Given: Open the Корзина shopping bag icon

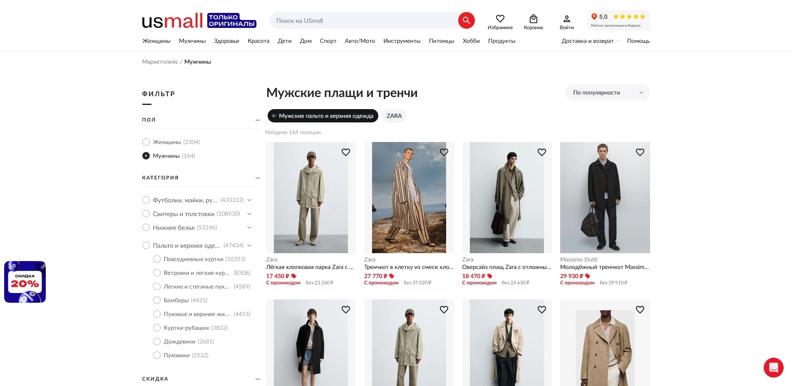Looking at the screenshot, I should pyautogui.click(x=533, y=19).
